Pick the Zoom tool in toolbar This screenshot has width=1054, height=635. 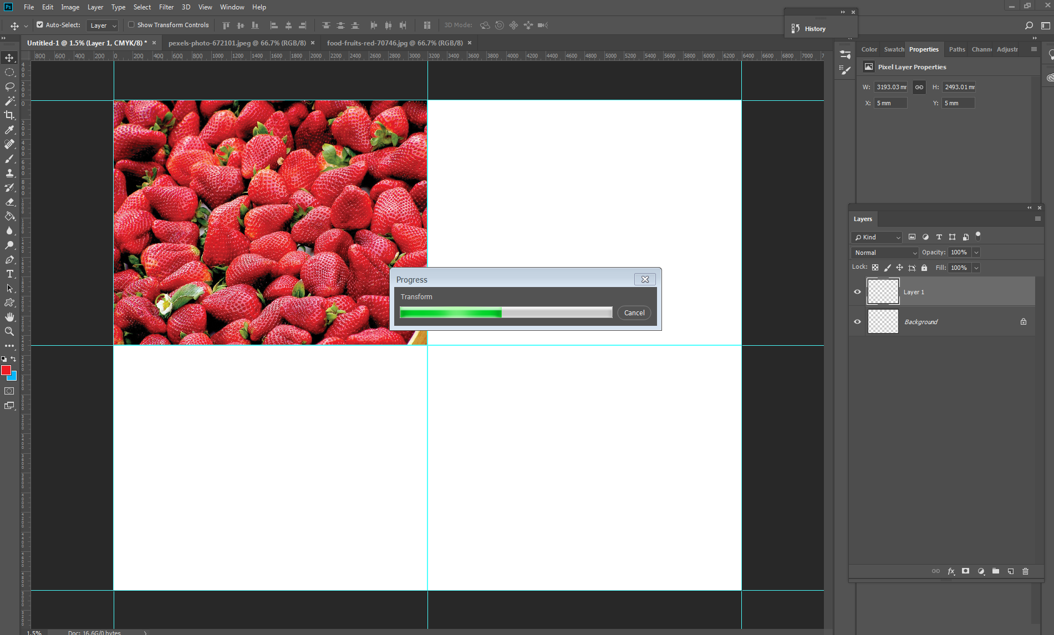[x=9, y=331]
